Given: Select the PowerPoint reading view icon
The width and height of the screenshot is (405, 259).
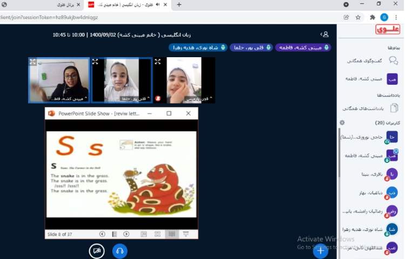Looking at the screenshot, I should [172, 234].
